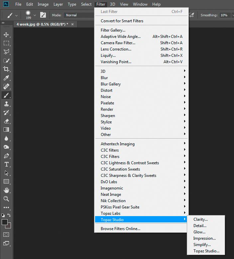Launch Topaz Simplify plugin
This screenshot has width=234, height=259.
pyautogui.click(x=206, y=245)
